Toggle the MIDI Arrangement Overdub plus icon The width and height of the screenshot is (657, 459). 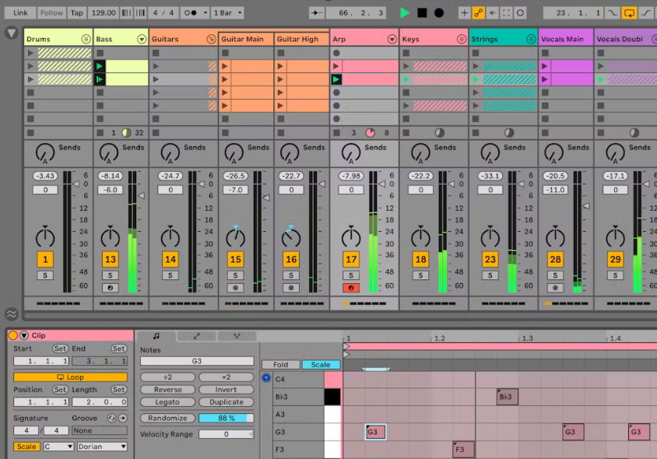(x=464, y=13)
